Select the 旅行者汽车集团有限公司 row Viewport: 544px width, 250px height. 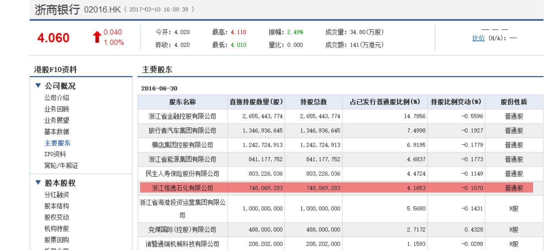click(x=341, y=131)
